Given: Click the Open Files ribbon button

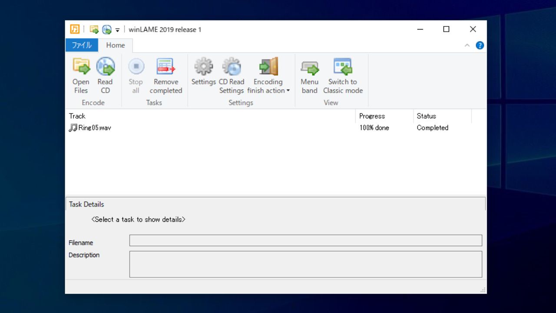Looking at the screenshot, I should tap(81, 76).
